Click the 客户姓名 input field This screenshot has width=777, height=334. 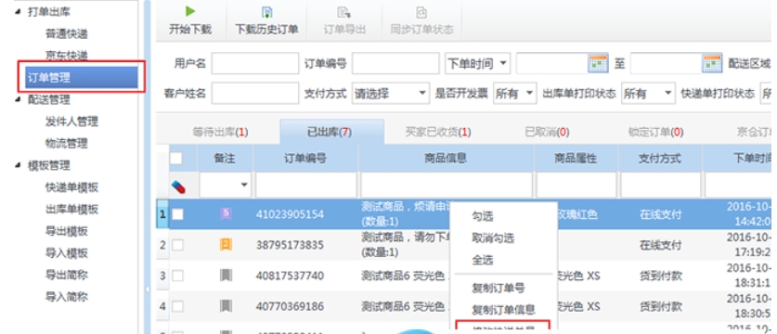pos(255,93)
